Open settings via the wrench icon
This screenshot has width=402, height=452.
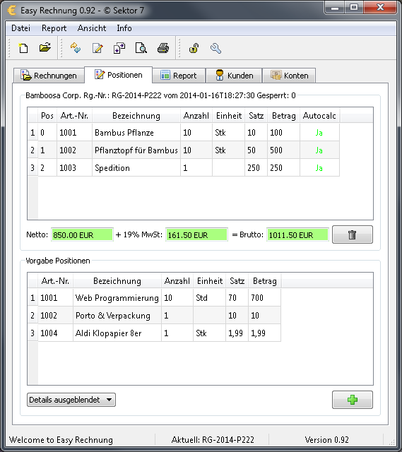coord(215,48)
